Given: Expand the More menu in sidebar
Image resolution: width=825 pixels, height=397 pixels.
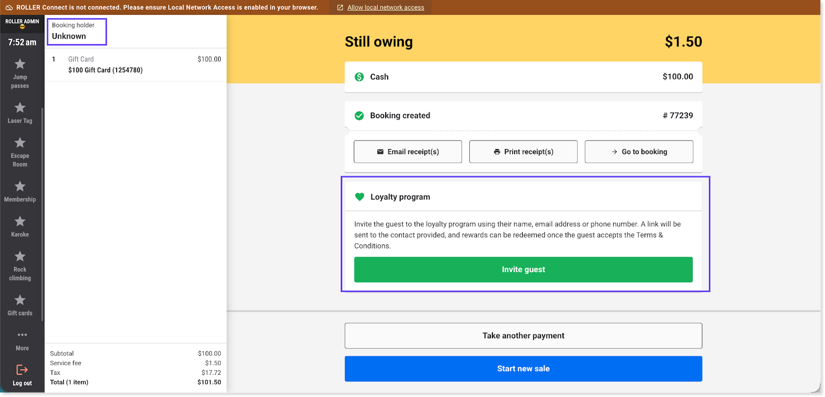Looking at the screenshot, I should tap(22, 340).
